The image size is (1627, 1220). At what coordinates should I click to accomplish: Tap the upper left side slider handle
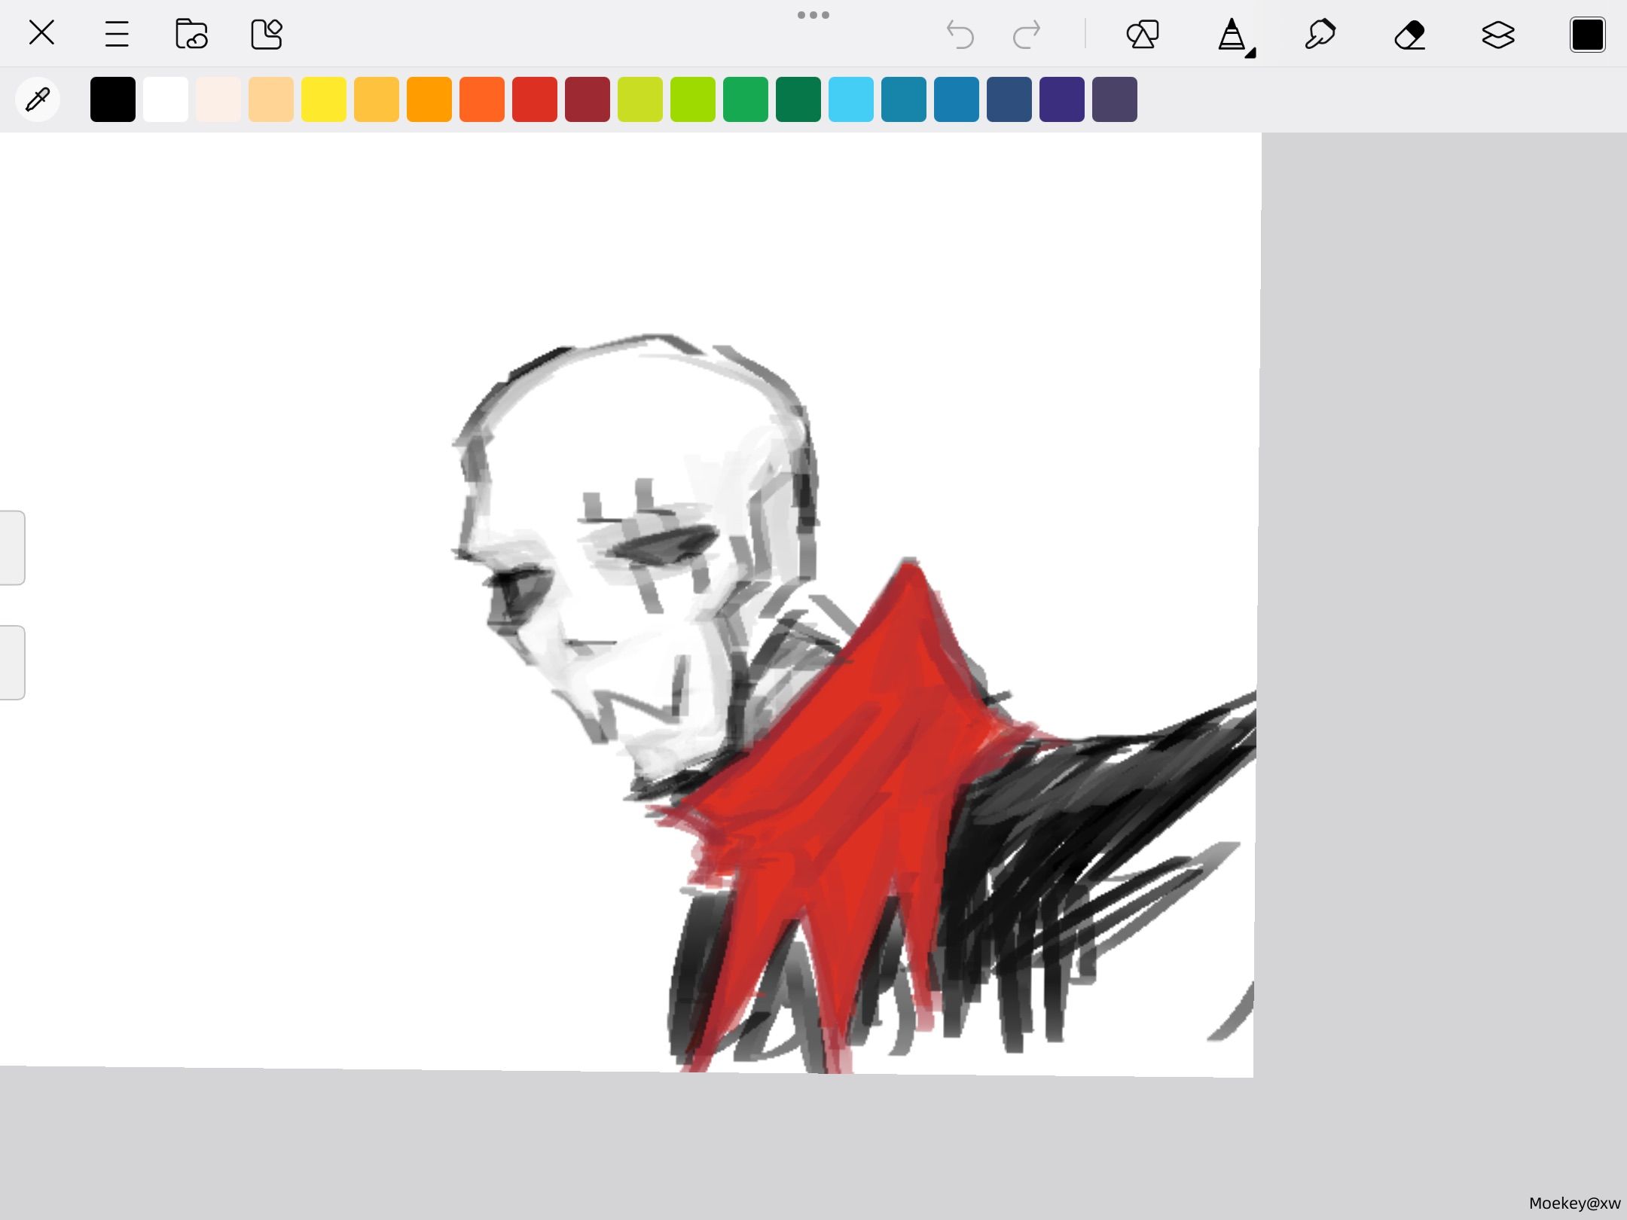[x=12, y=547]
